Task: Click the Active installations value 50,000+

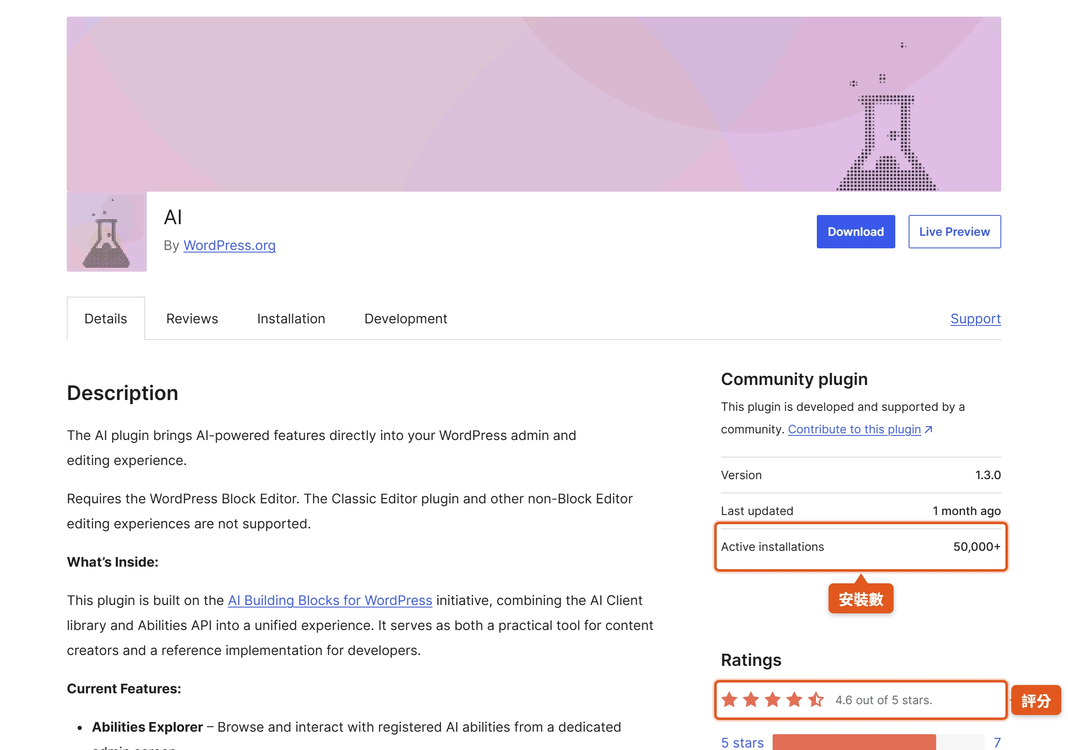Action: coord(977,547)
